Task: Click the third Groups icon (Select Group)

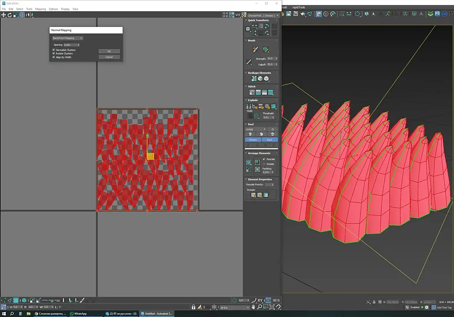Action: 266,195
